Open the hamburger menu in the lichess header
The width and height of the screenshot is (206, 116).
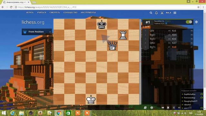[175, 13]
